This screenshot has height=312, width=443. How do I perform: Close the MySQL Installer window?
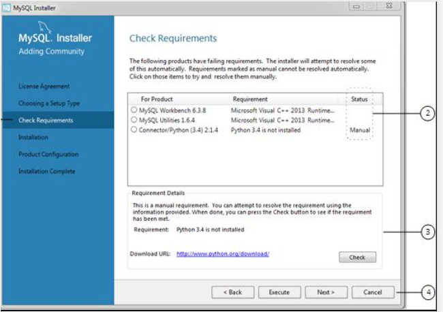(x=389, y=6)
